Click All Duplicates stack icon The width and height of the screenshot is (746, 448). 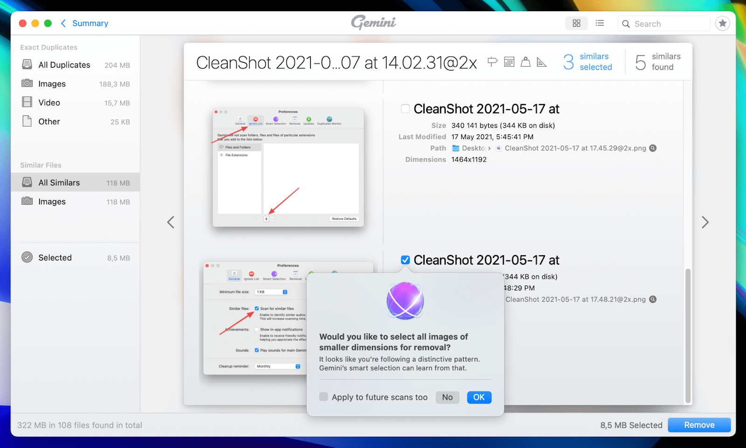coord(28,64)
